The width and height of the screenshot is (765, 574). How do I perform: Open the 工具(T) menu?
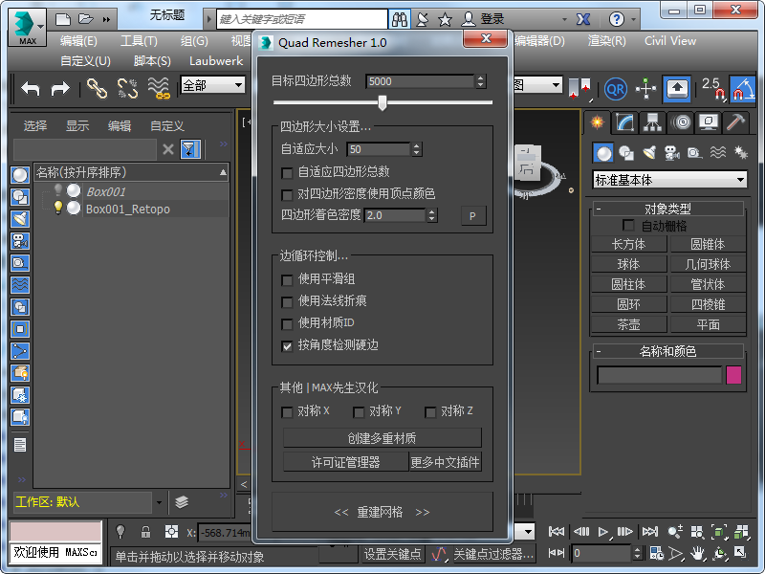pyautogui.click(x=139, y=41)
